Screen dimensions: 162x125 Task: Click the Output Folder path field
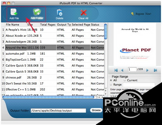[58, 111]
